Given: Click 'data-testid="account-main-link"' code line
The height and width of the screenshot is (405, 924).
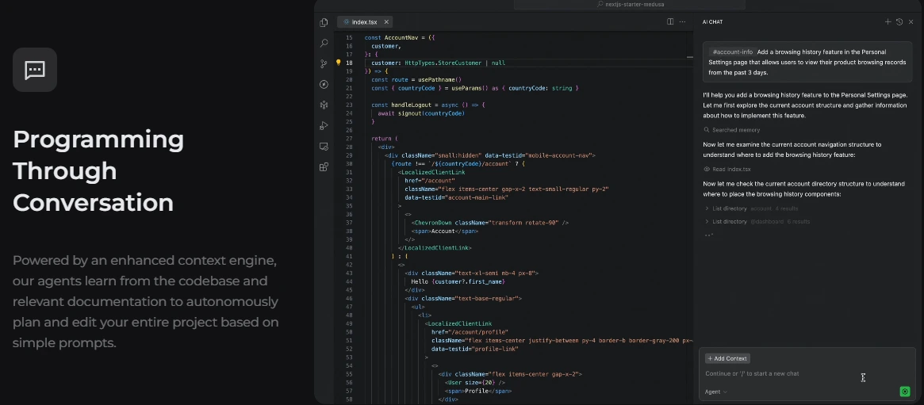Looking at the screenshot, I should coord(456,197).
